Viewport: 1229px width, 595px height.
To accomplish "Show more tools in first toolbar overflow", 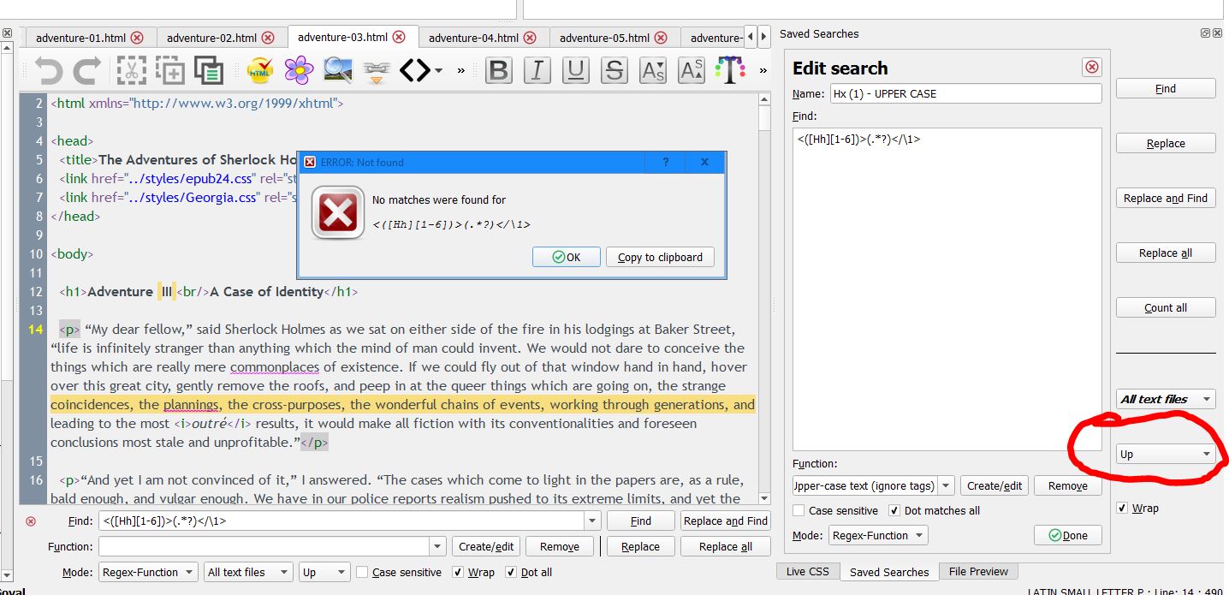I will pyautogui.click(x=461, y=70).
